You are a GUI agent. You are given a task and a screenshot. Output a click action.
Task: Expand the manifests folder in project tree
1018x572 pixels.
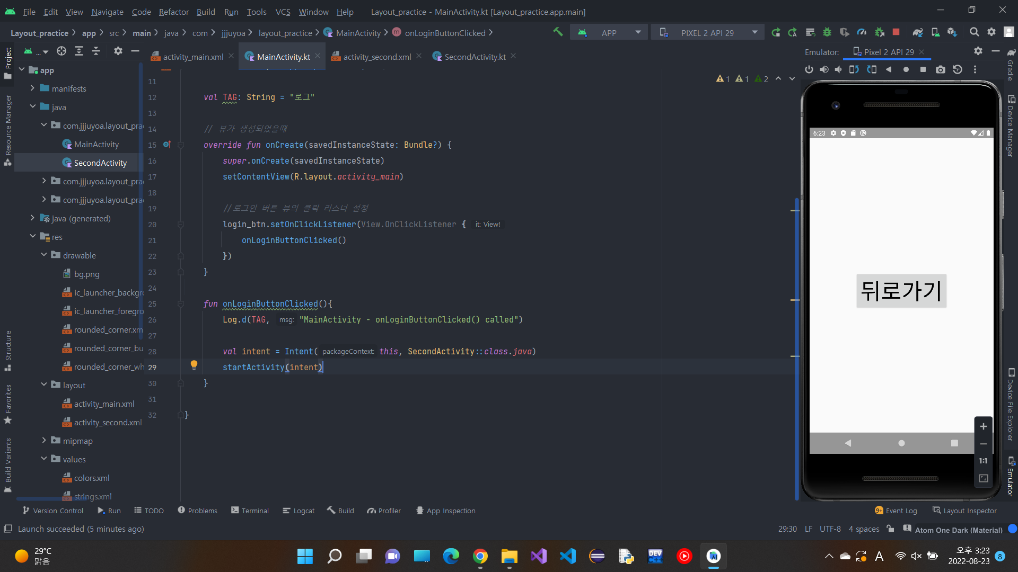tap(32, 88)
